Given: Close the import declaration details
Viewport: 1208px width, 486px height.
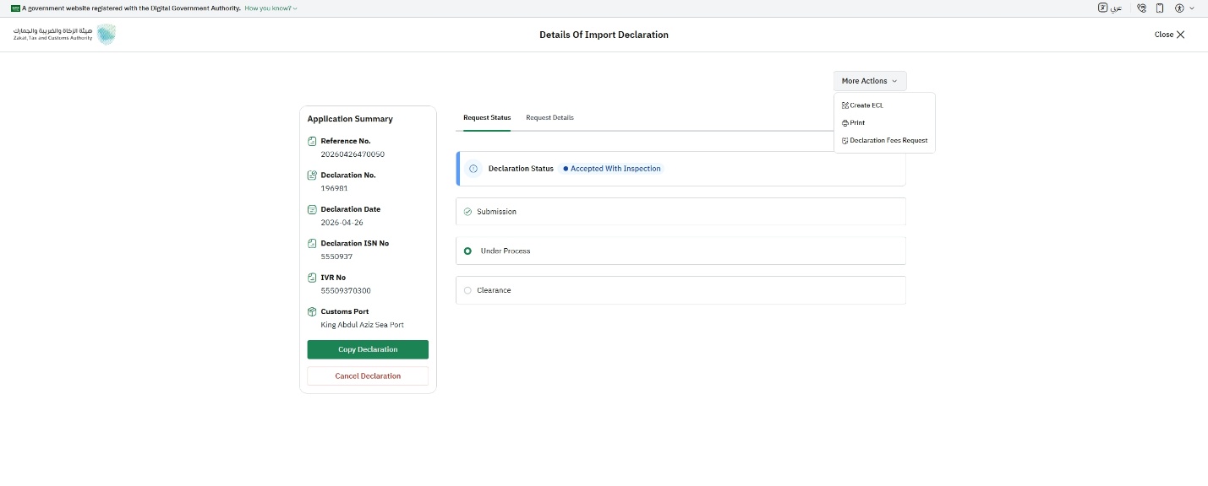Looking at the screenshot, I should tap(1170, 35).
